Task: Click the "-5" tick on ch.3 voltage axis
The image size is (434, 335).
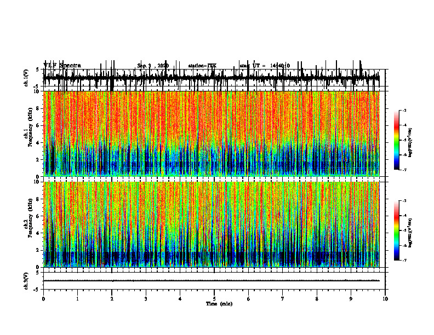Action: pos(37,290)
